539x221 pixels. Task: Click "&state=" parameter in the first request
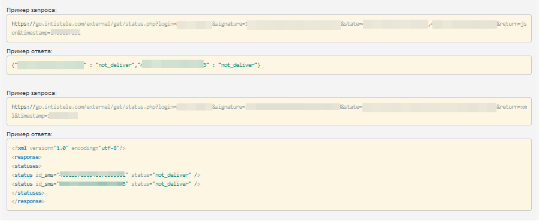[x=352, y=24]
